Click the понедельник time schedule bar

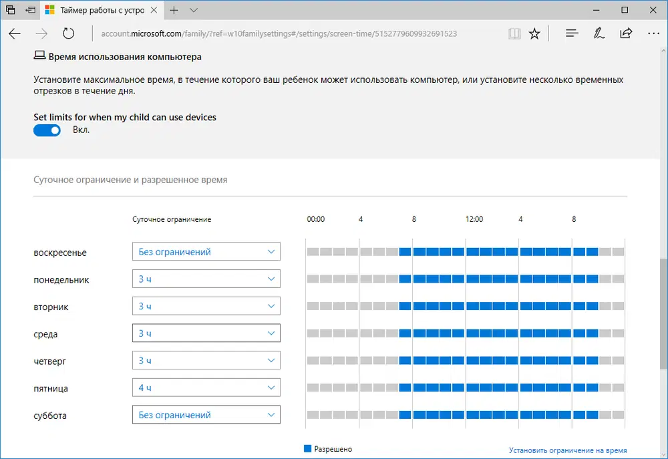point(465,279)
